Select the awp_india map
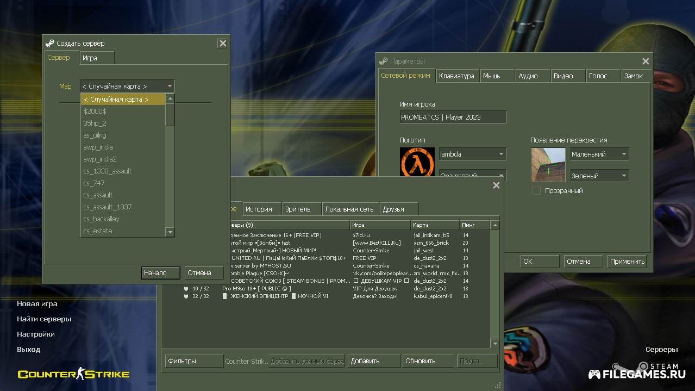 coord(123,147)
